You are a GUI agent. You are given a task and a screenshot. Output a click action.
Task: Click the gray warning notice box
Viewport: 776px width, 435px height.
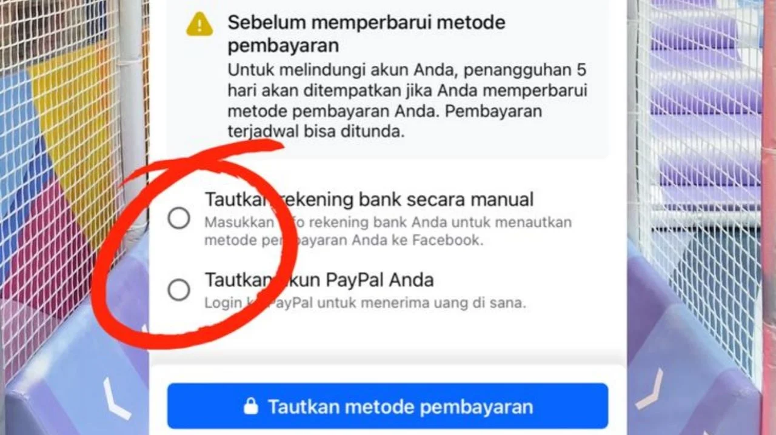pos(387,79)
